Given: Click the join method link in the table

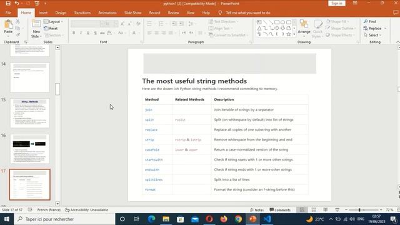Looking at the screenshot, I should click(x=149, y=110).
